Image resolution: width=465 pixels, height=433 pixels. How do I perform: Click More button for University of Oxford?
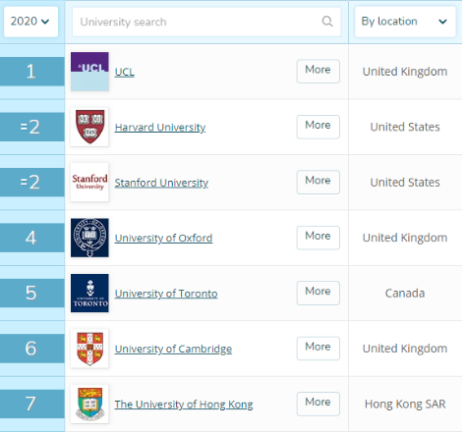319,238
